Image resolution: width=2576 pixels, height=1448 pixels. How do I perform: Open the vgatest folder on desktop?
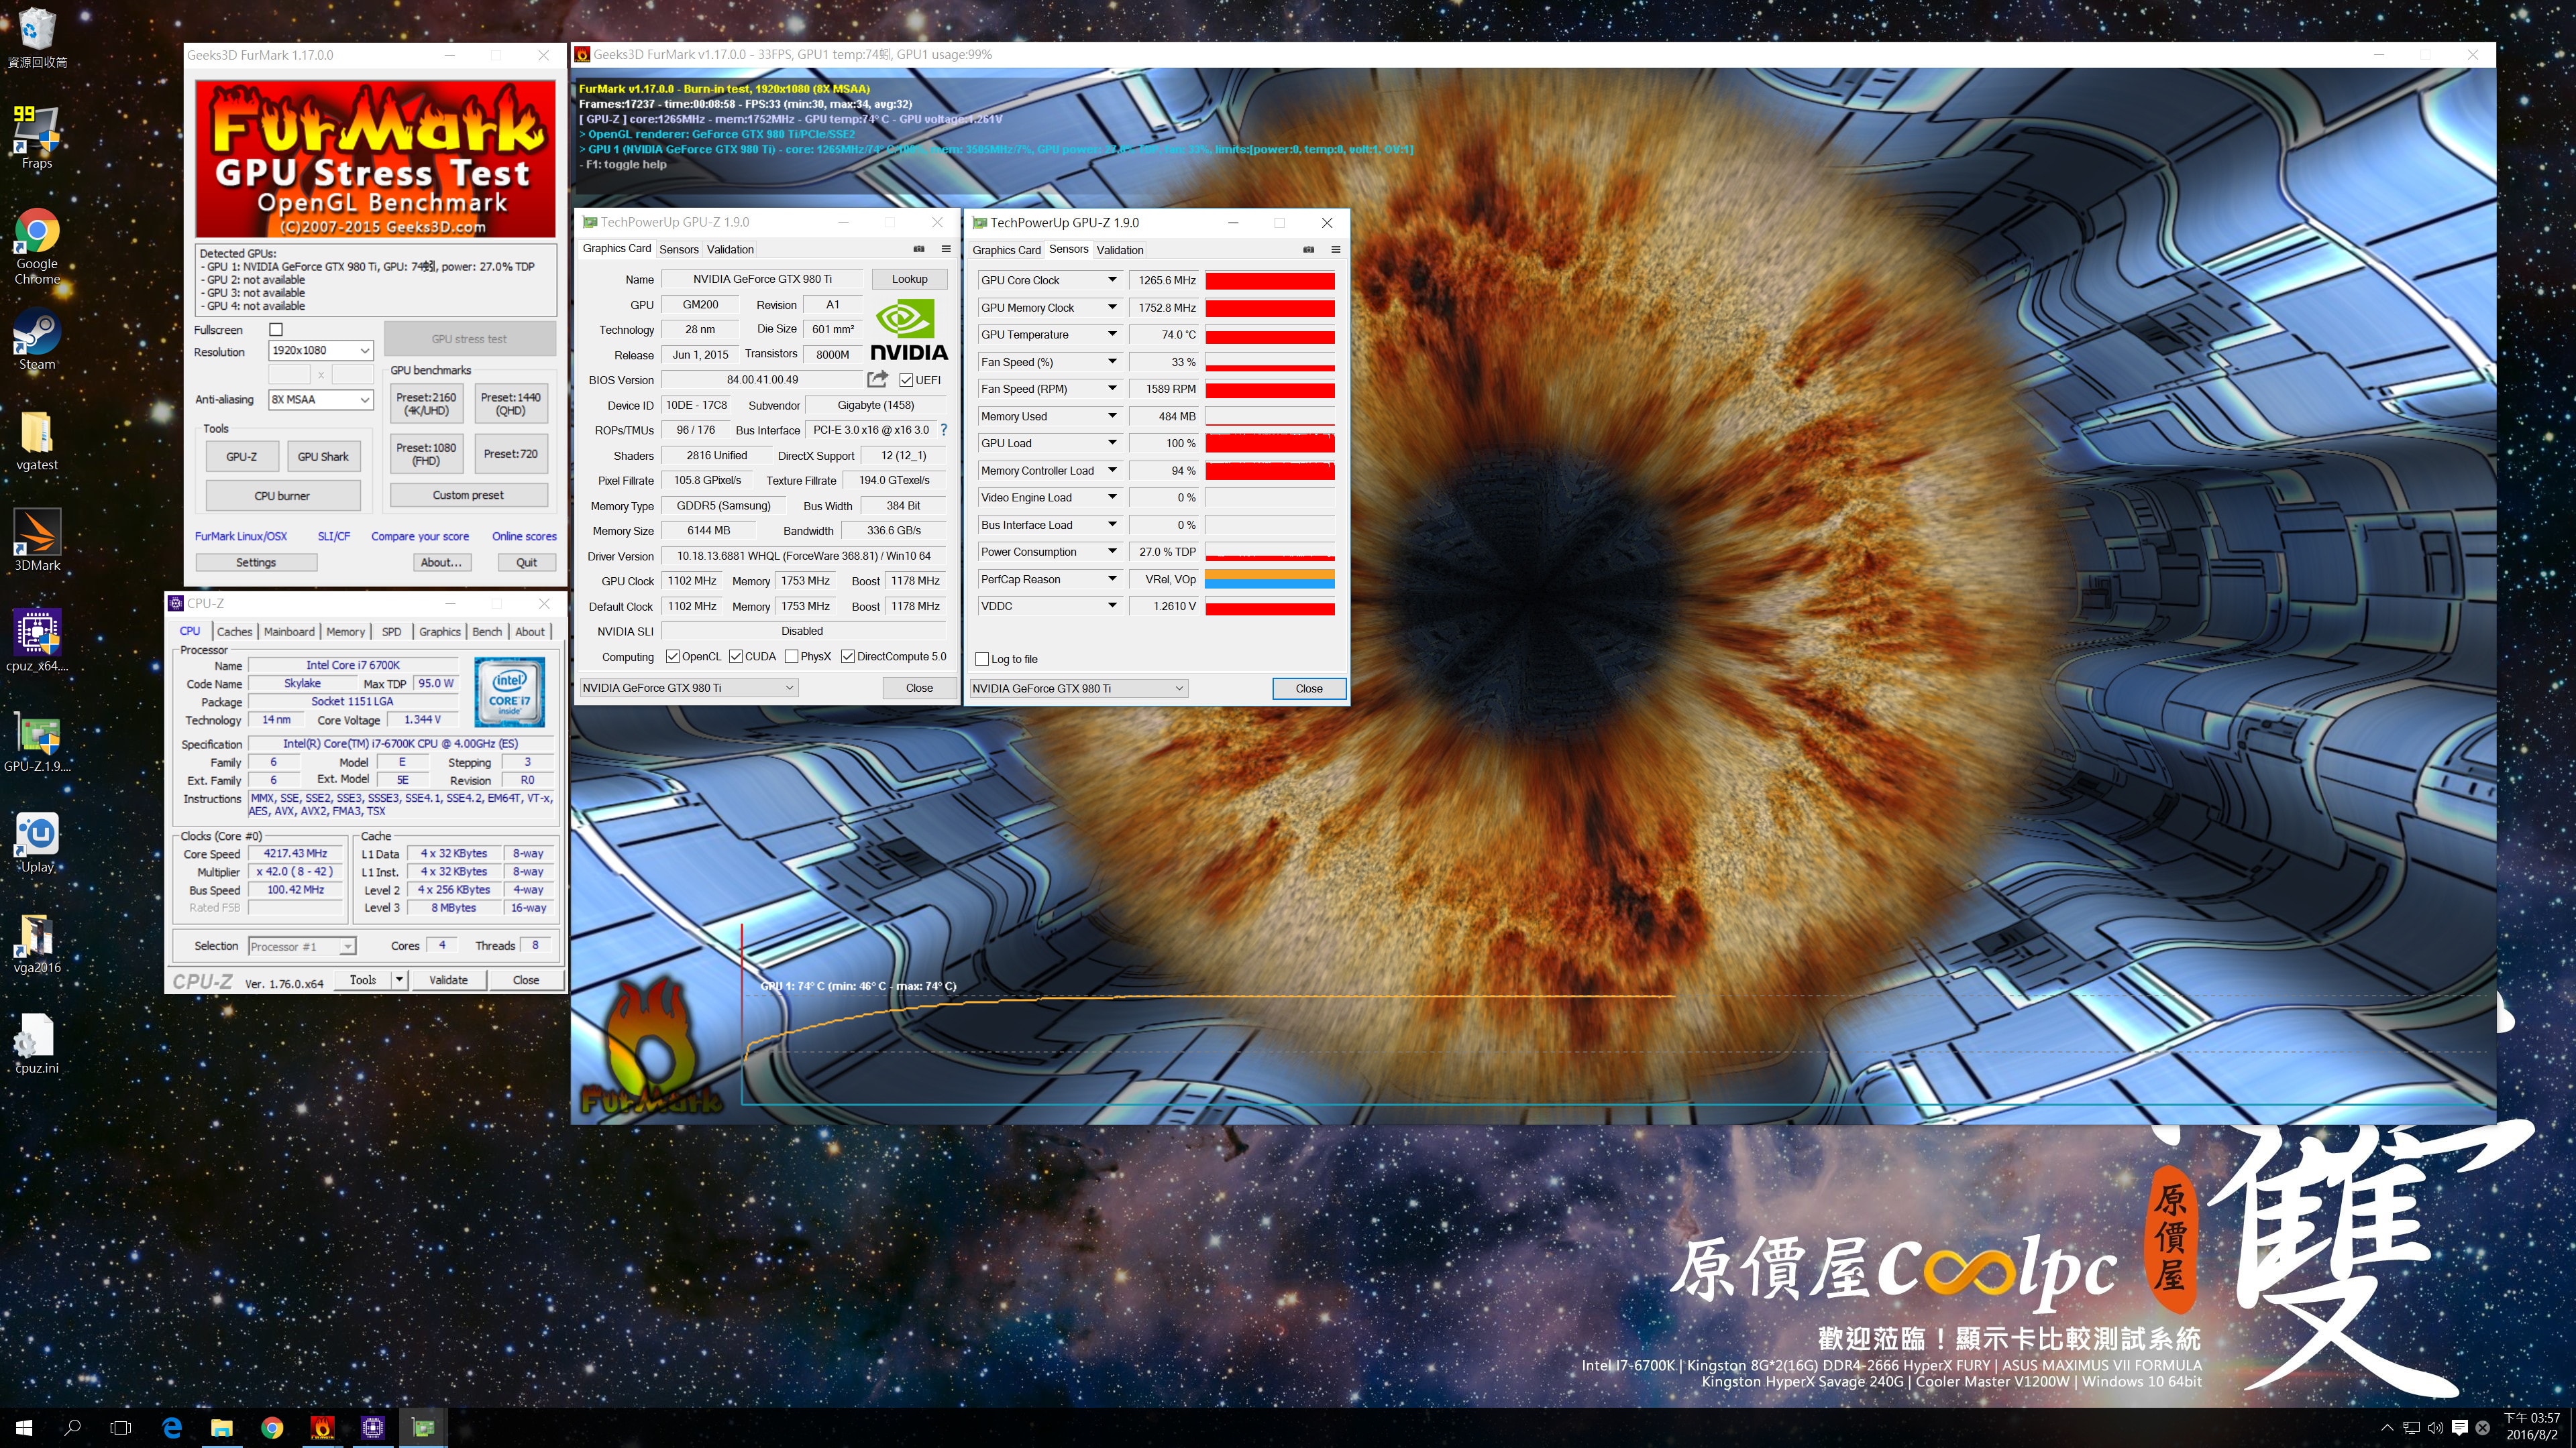tap(37, 440)
